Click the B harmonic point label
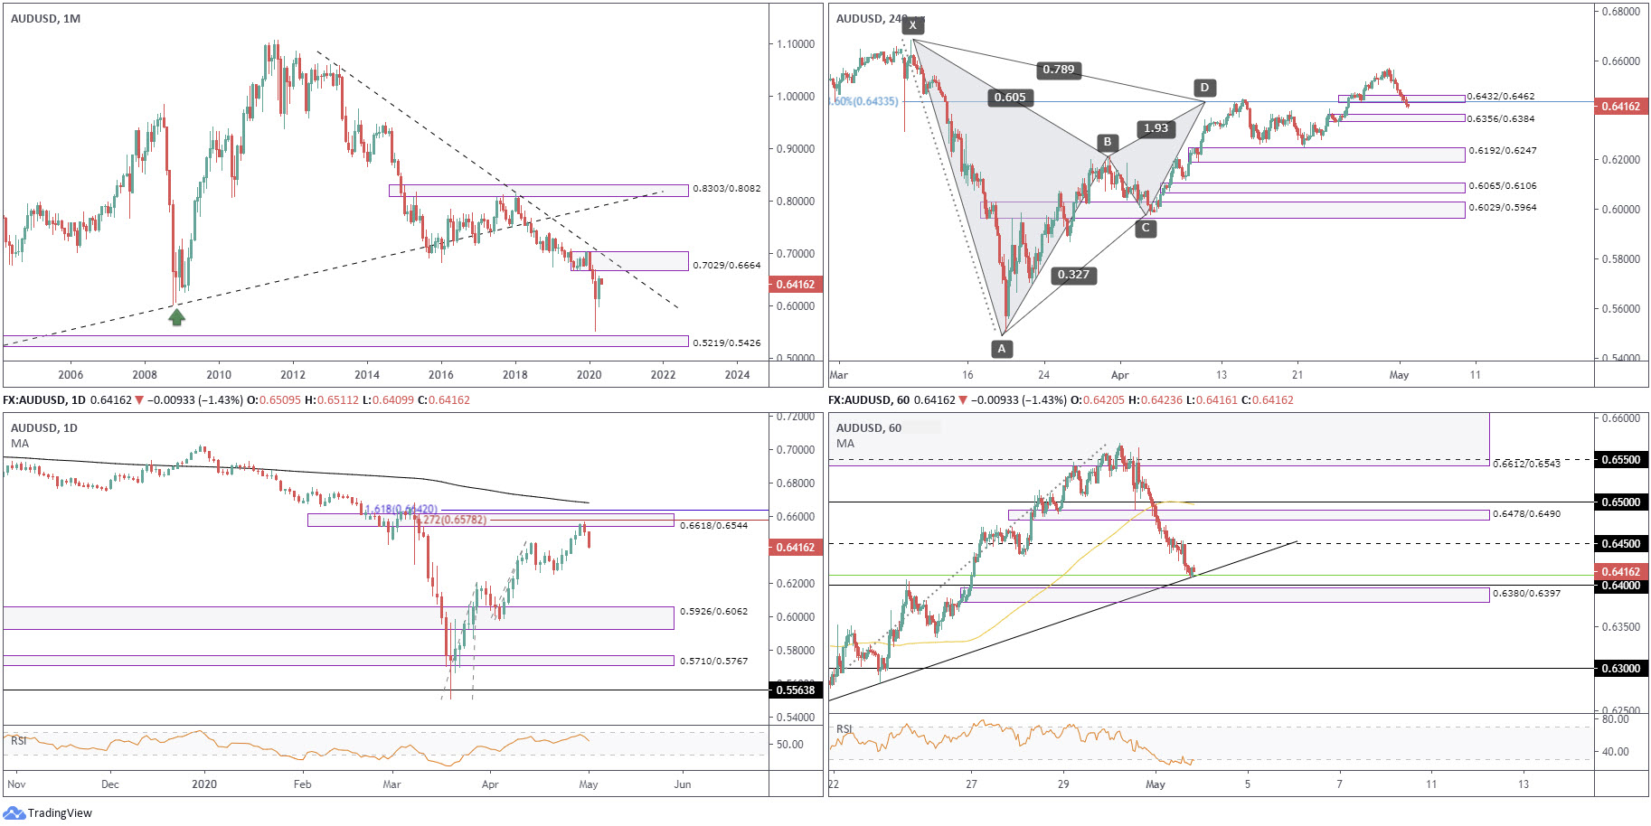Screen dimensions: 1651x826 1107,141
